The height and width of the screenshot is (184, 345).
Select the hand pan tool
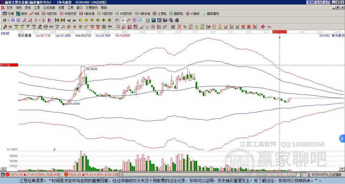click(117, 20)
